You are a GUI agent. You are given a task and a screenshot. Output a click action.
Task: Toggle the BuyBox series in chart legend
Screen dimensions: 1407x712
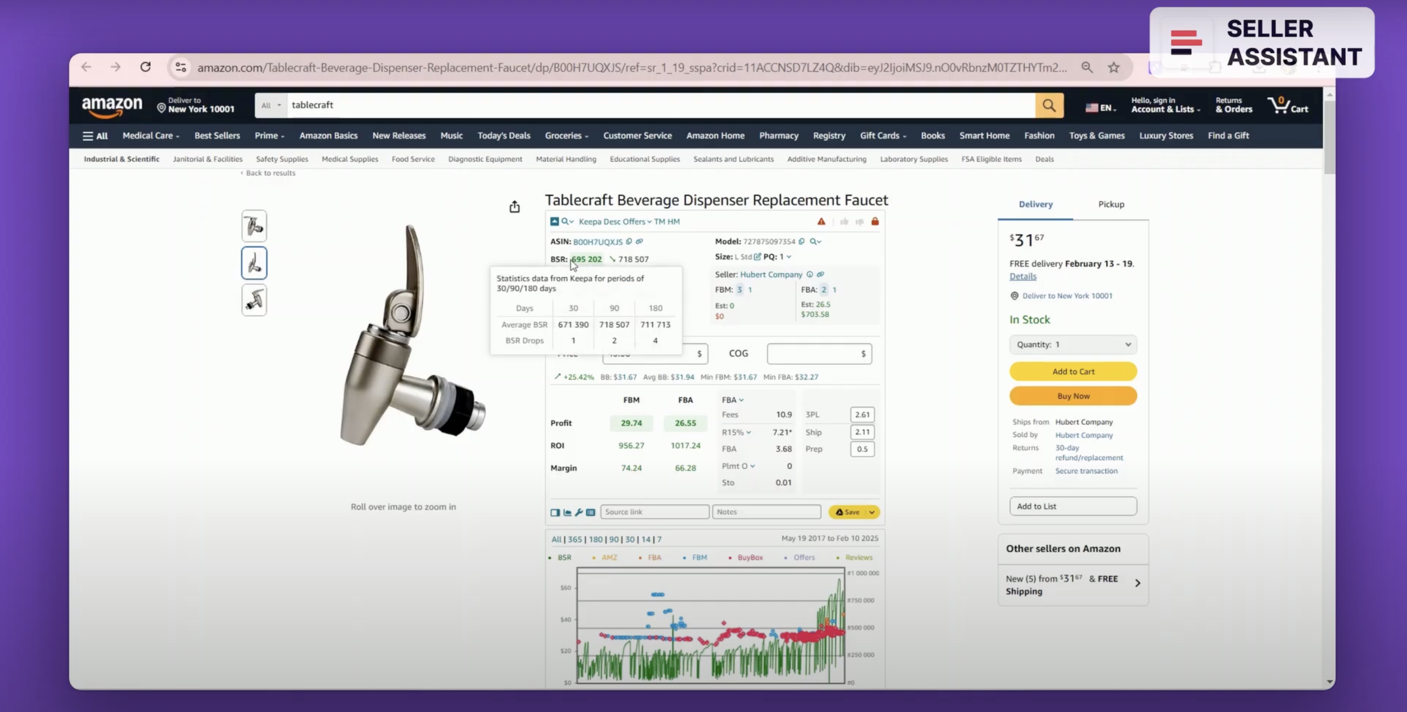[x=750, y=558]
